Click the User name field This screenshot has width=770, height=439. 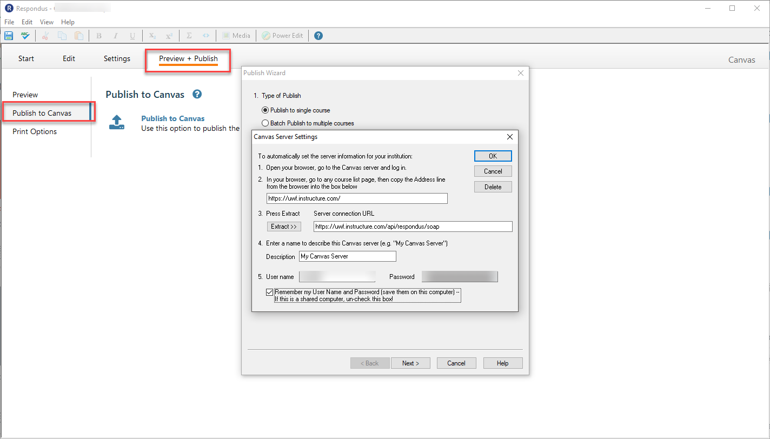tap(337, 277)
